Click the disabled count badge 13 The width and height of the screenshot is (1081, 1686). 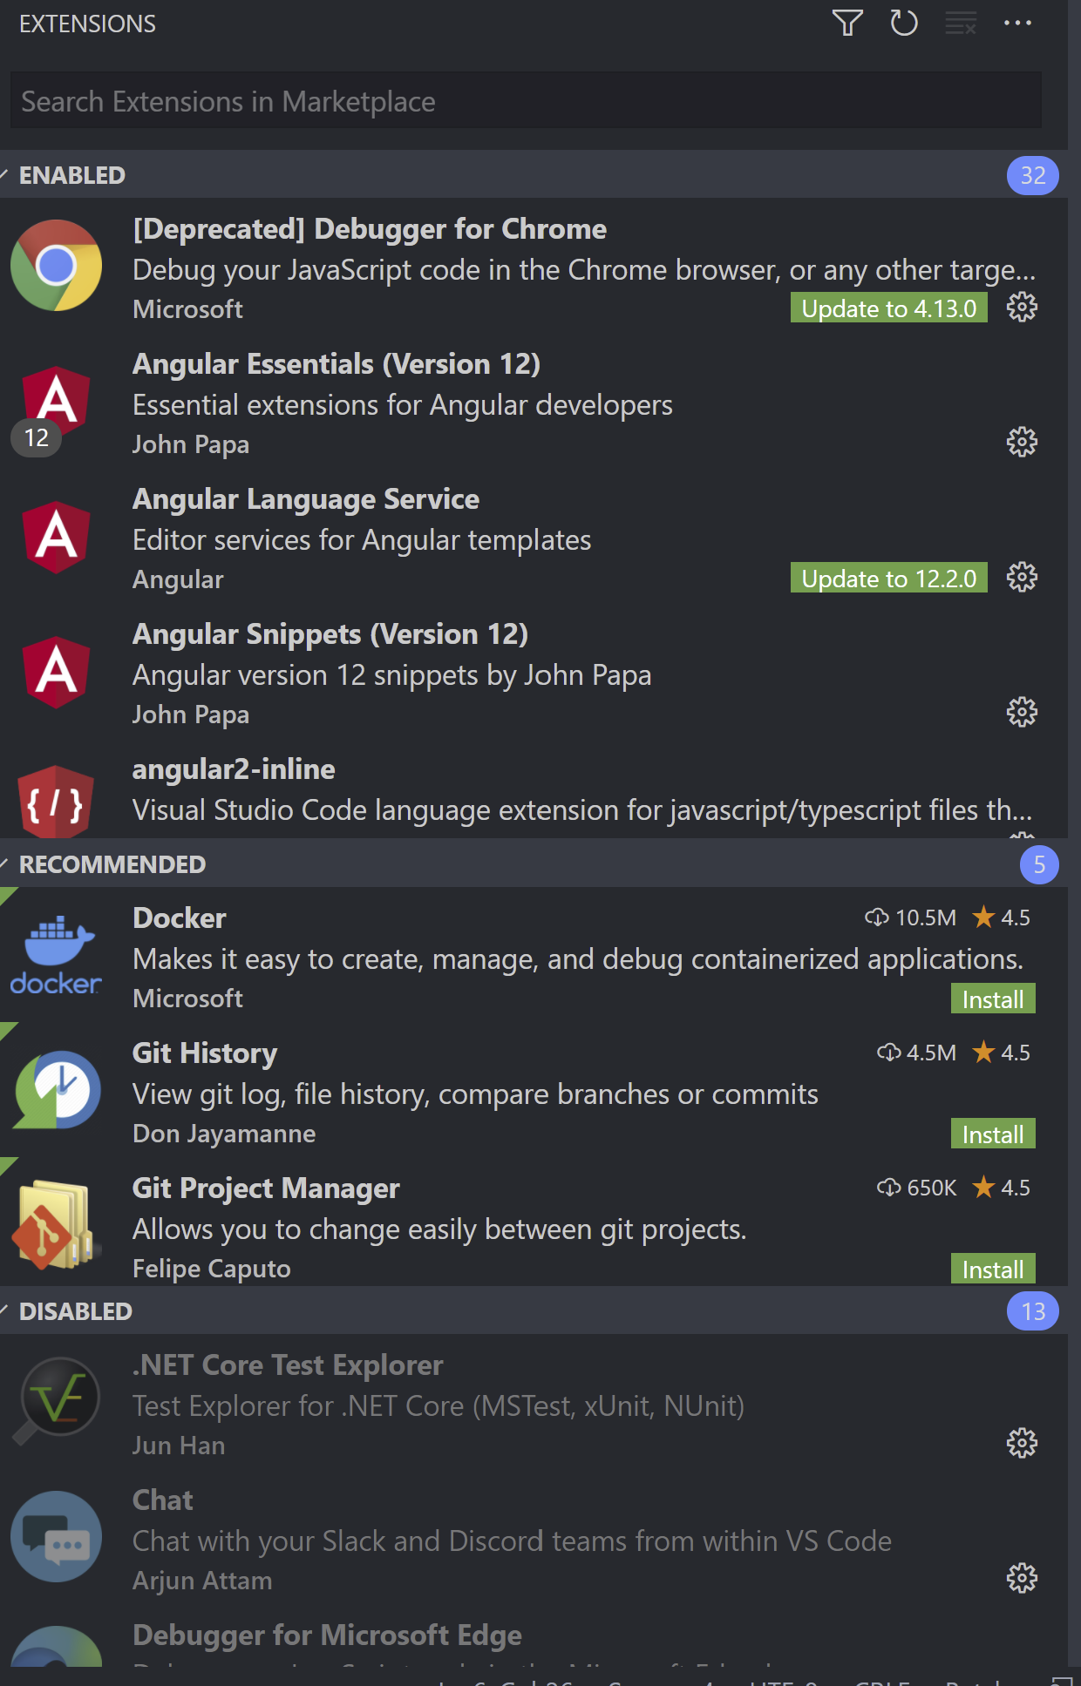[1033, 1311]
